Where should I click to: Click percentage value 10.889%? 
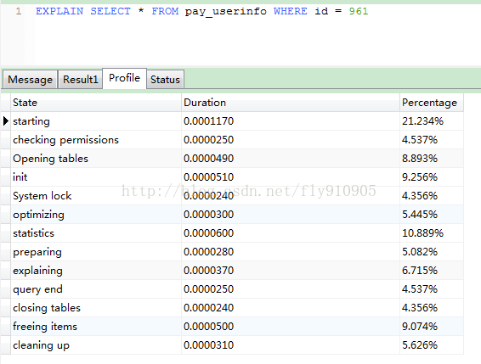coord(422,233)
